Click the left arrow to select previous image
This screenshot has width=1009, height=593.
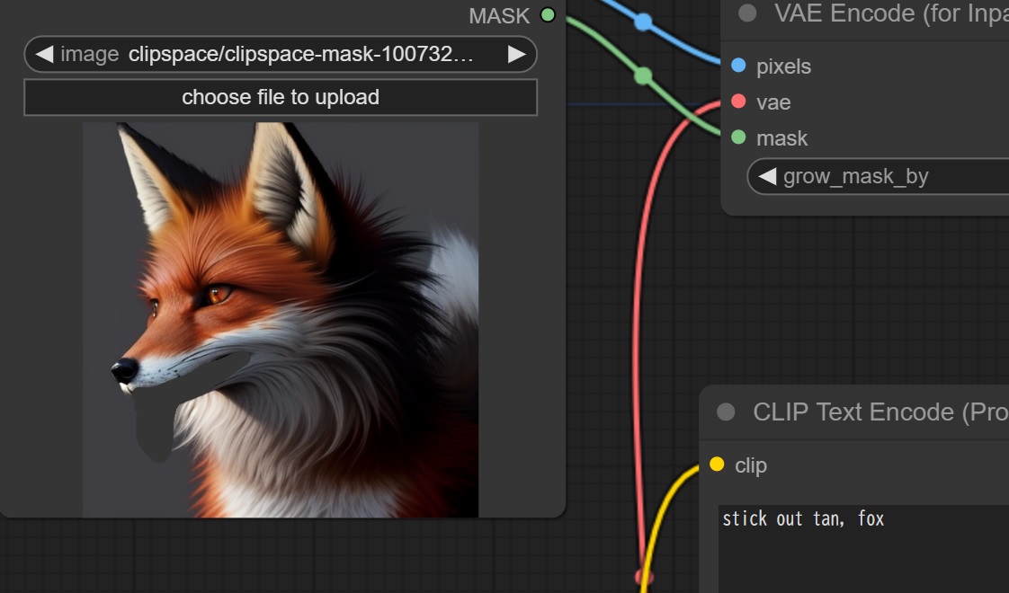(41, 54)
